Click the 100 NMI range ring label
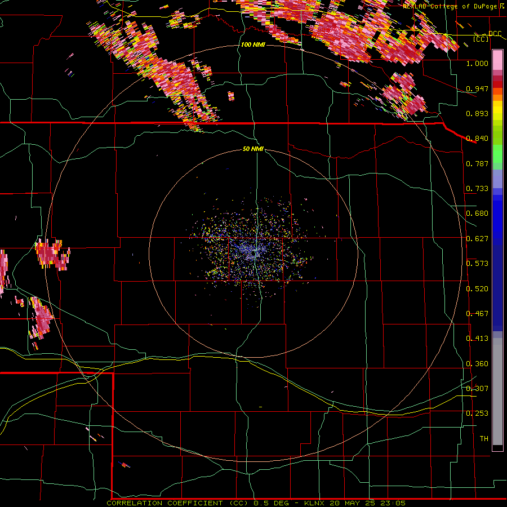The height and width of the screenshot is (507, 507). pyautogui.click(x=253, y=45)
